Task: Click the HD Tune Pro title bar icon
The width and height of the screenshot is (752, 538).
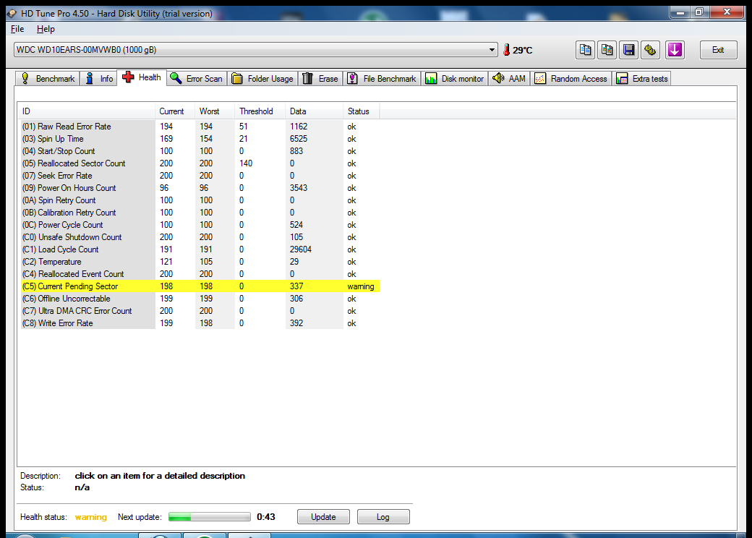Action: point(12,14)
